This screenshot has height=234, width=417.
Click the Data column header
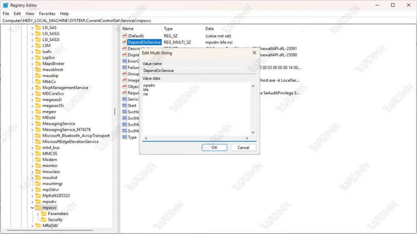click(x=253, y=29)
